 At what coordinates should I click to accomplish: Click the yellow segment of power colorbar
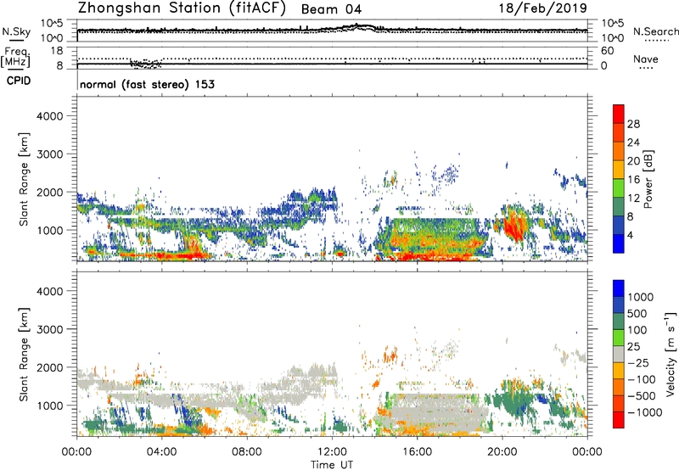tap(619, 170)
